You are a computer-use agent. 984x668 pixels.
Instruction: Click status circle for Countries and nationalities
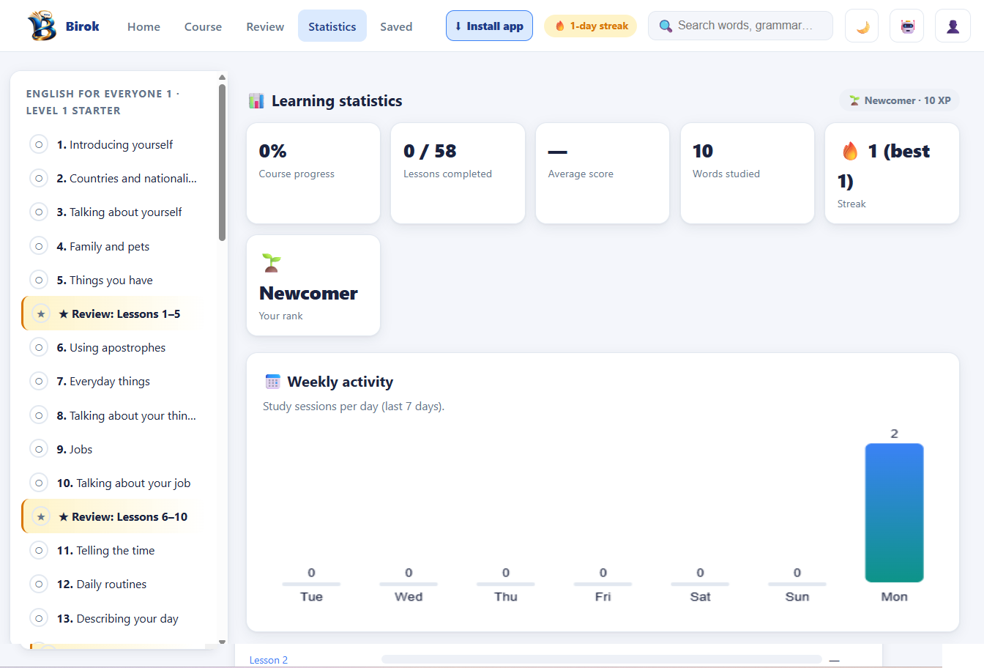coord(39,178)
